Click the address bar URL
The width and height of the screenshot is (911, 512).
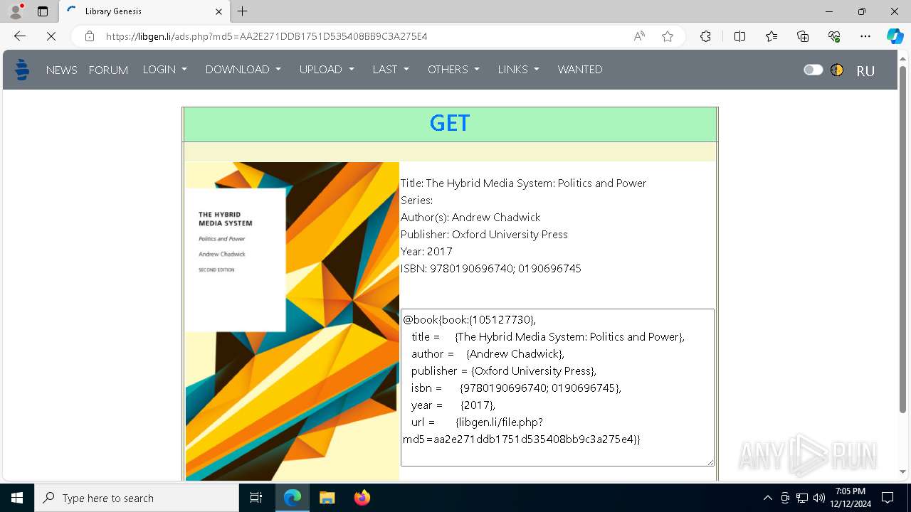[267, 36]
